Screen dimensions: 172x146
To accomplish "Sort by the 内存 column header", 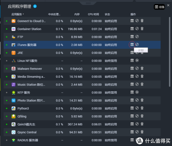I will [x=77, y=14].
